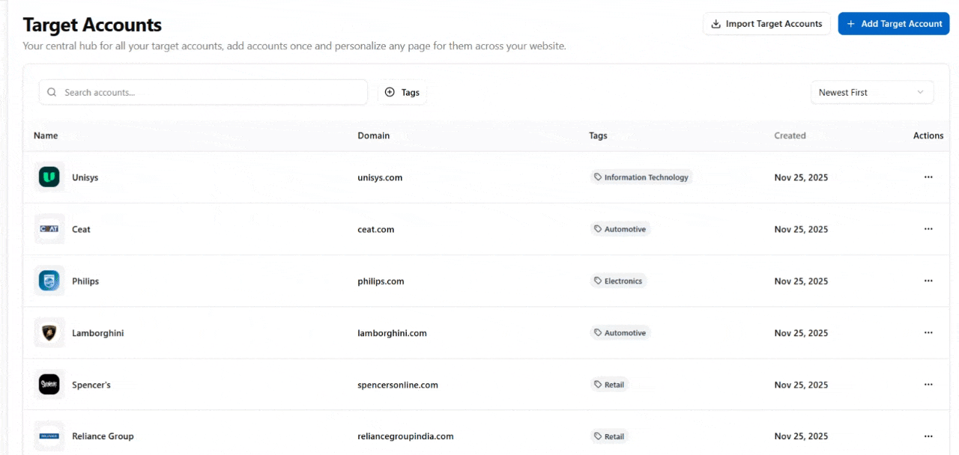Click the lamborghini.com domain cell
Screen dimensions: 959x455
392,333
